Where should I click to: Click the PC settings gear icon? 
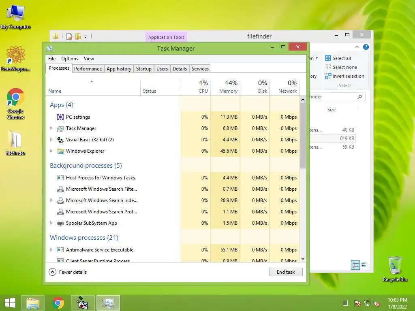point(60,117)
